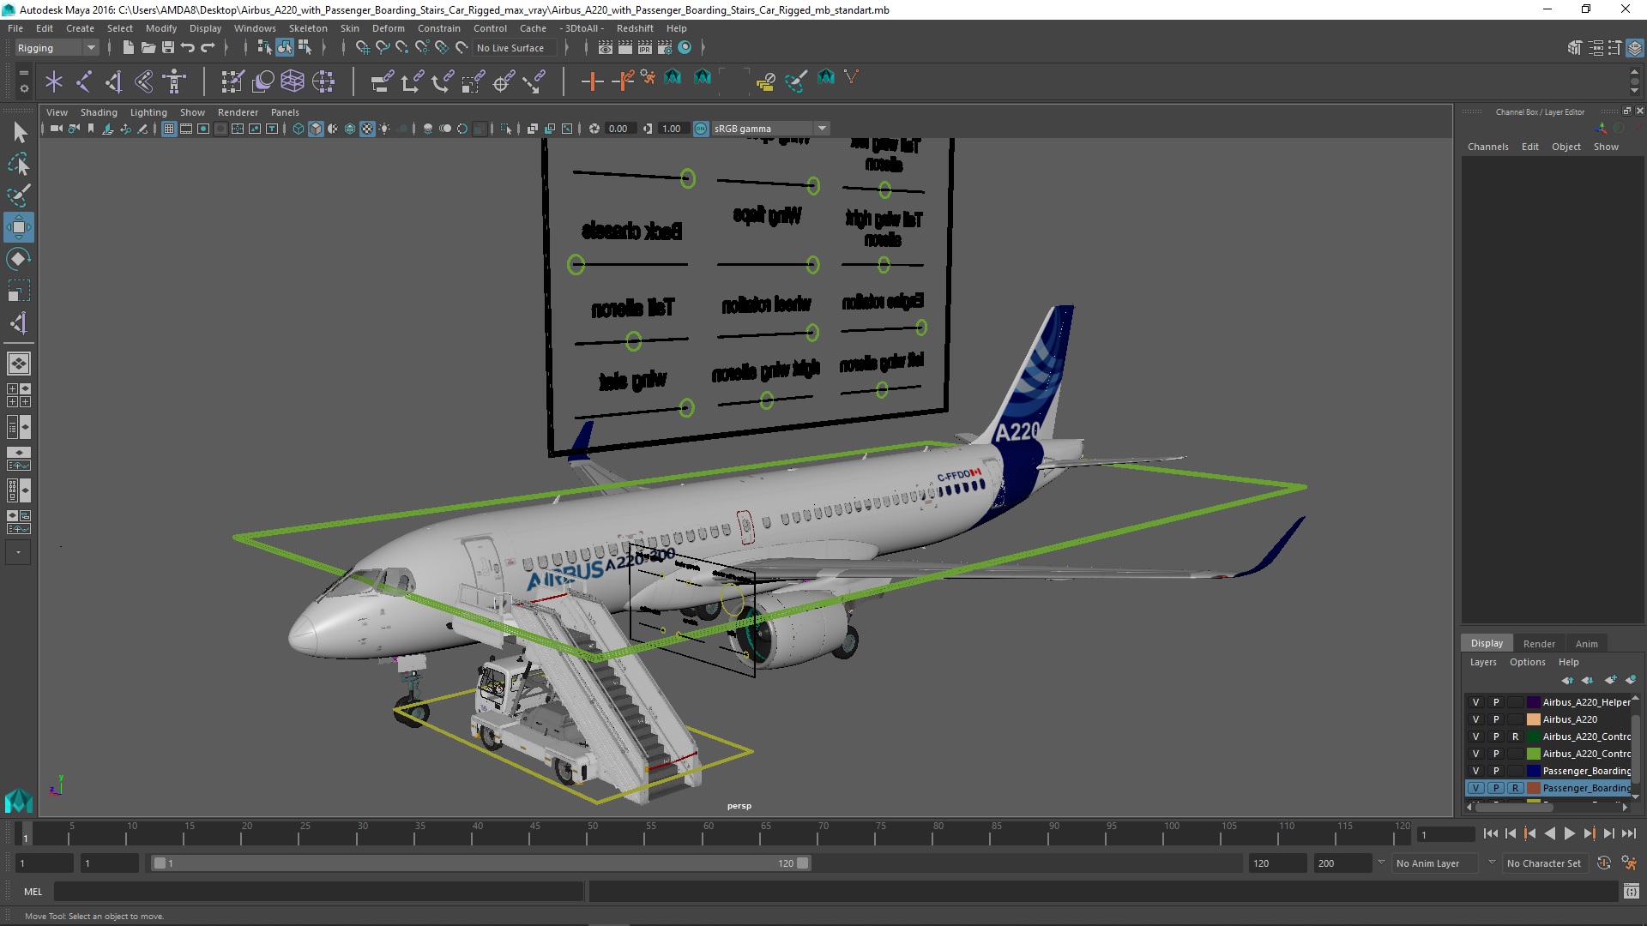Viewport: 1647px width, 926px height.
Task: Choose the Paint selection tool
Action: coord(19,195)
